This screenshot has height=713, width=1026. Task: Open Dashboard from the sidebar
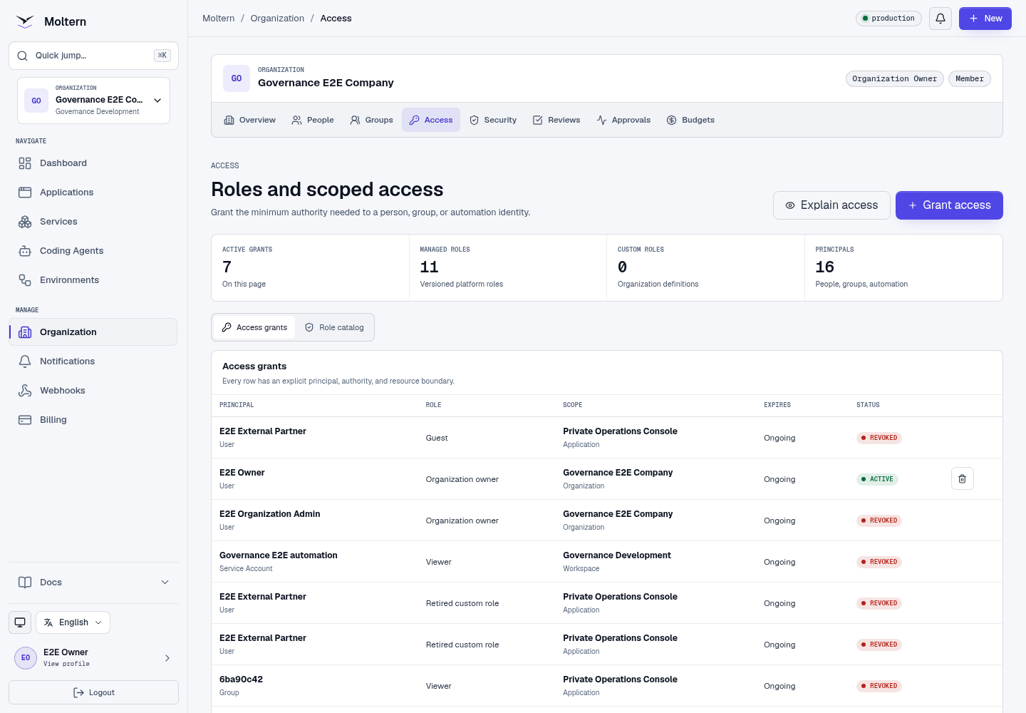[93, 163]
